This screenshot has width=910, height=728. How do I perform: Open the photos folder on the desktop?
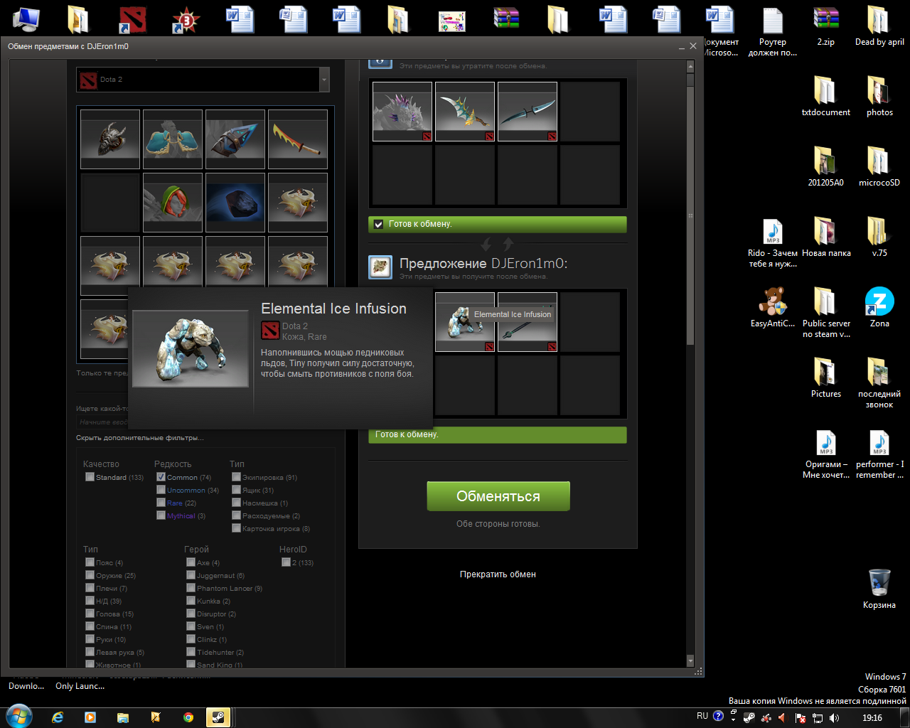(879, 96)
